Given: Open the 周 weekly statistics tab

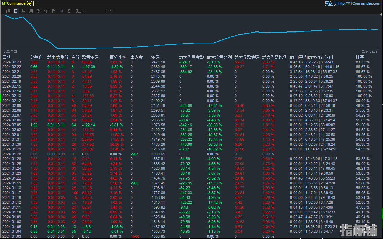Looking at the screenshot, I should [x=24, y=11].
